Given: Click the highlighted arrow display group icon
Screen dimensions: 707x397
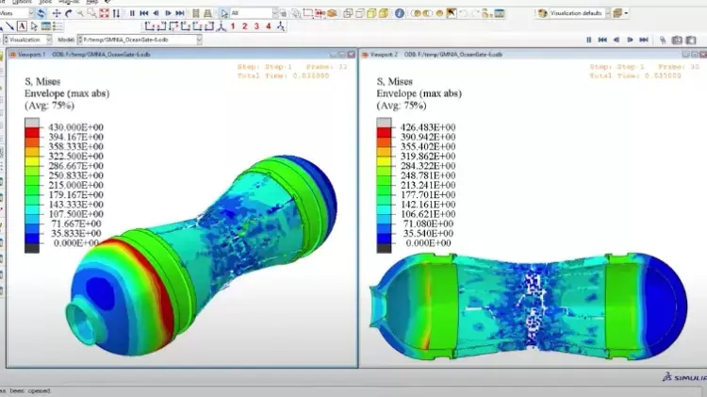Looking at the screenshot, I should pos(452,13).
